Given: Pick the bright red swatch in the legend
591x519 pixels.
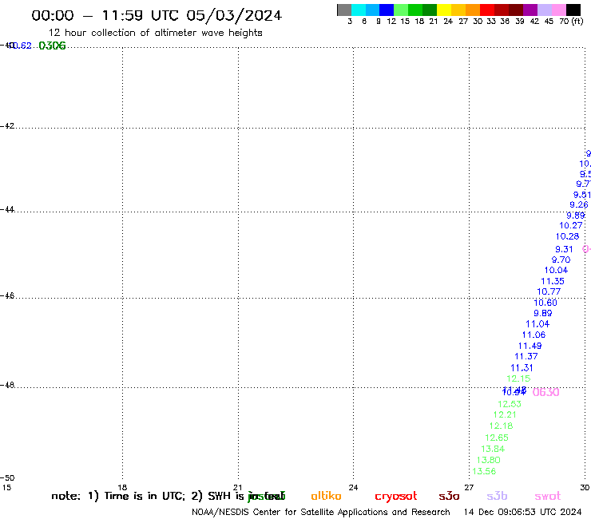Looking at the screenshot, I should click(x=487, y=10).
